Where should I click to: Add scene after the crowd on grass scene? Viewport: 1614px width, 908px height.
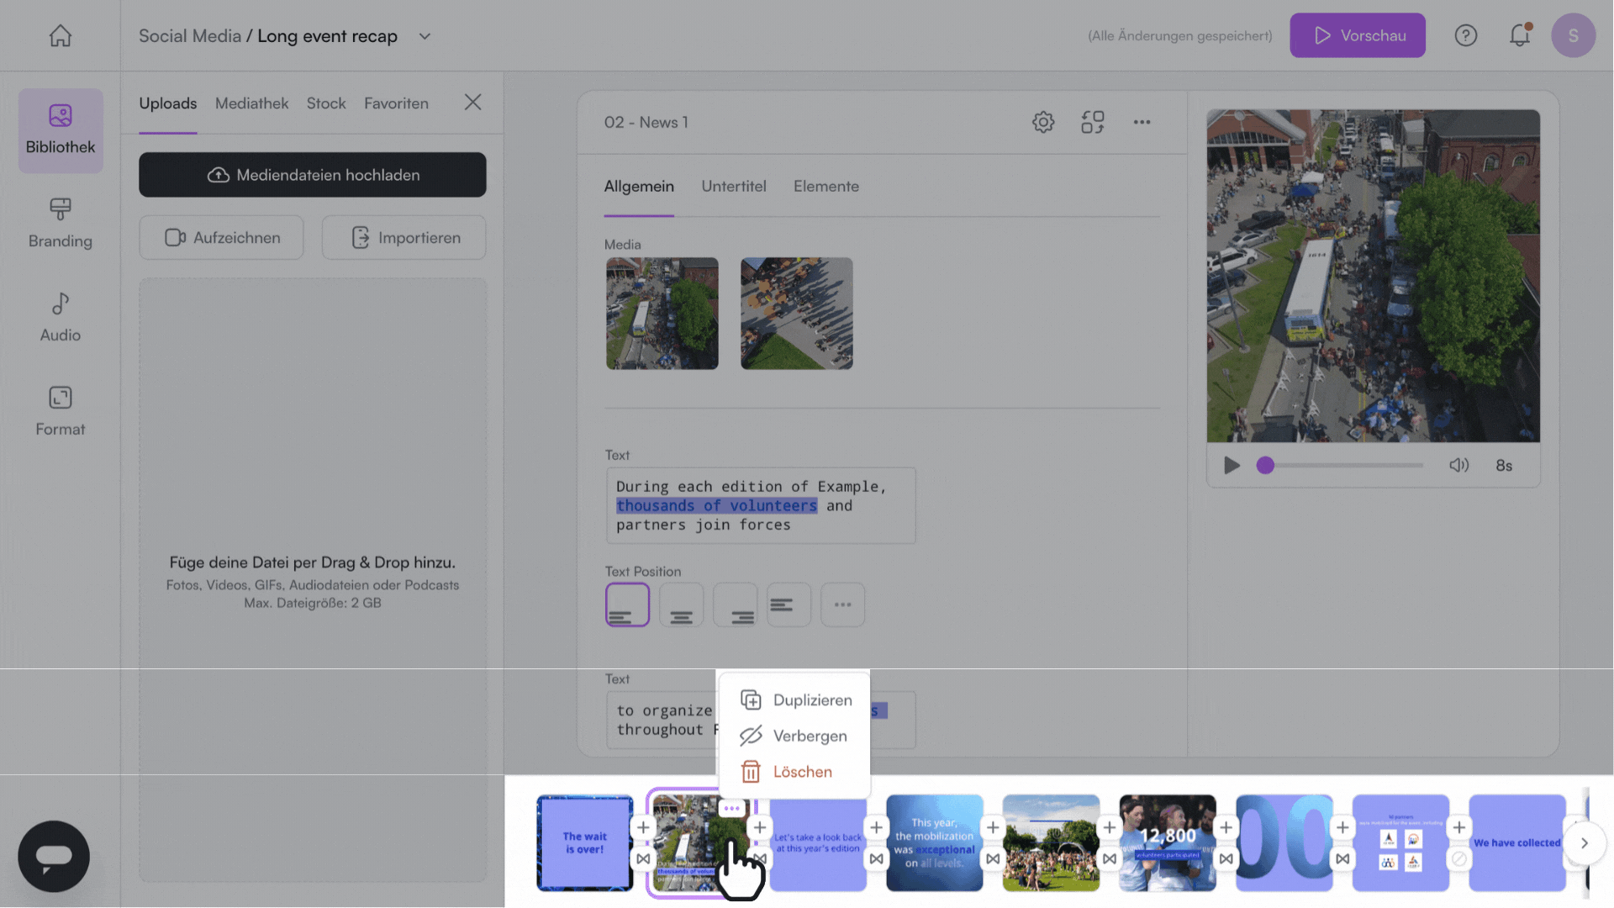coord(1110,827)
